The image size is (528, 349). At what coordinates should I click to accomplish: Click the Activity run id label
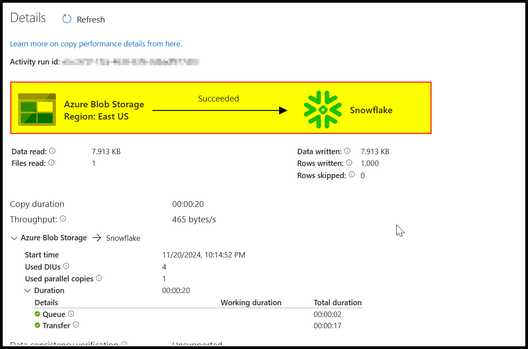tap(35, 62)
